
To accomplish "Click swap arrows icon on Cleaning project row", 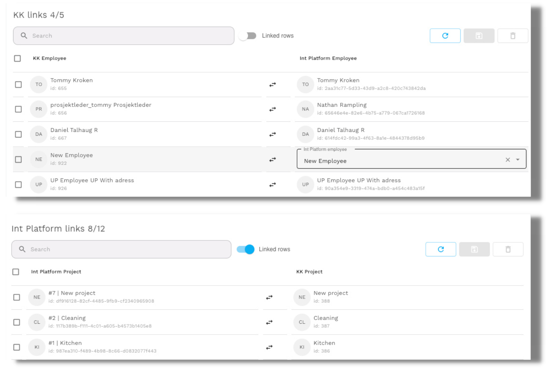I will point(269,322).
